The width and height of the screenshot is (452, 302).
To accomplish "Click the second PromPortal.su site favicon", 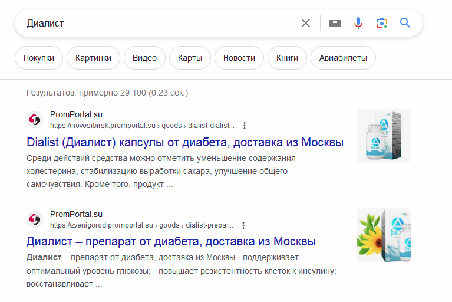I will point(35,219).
